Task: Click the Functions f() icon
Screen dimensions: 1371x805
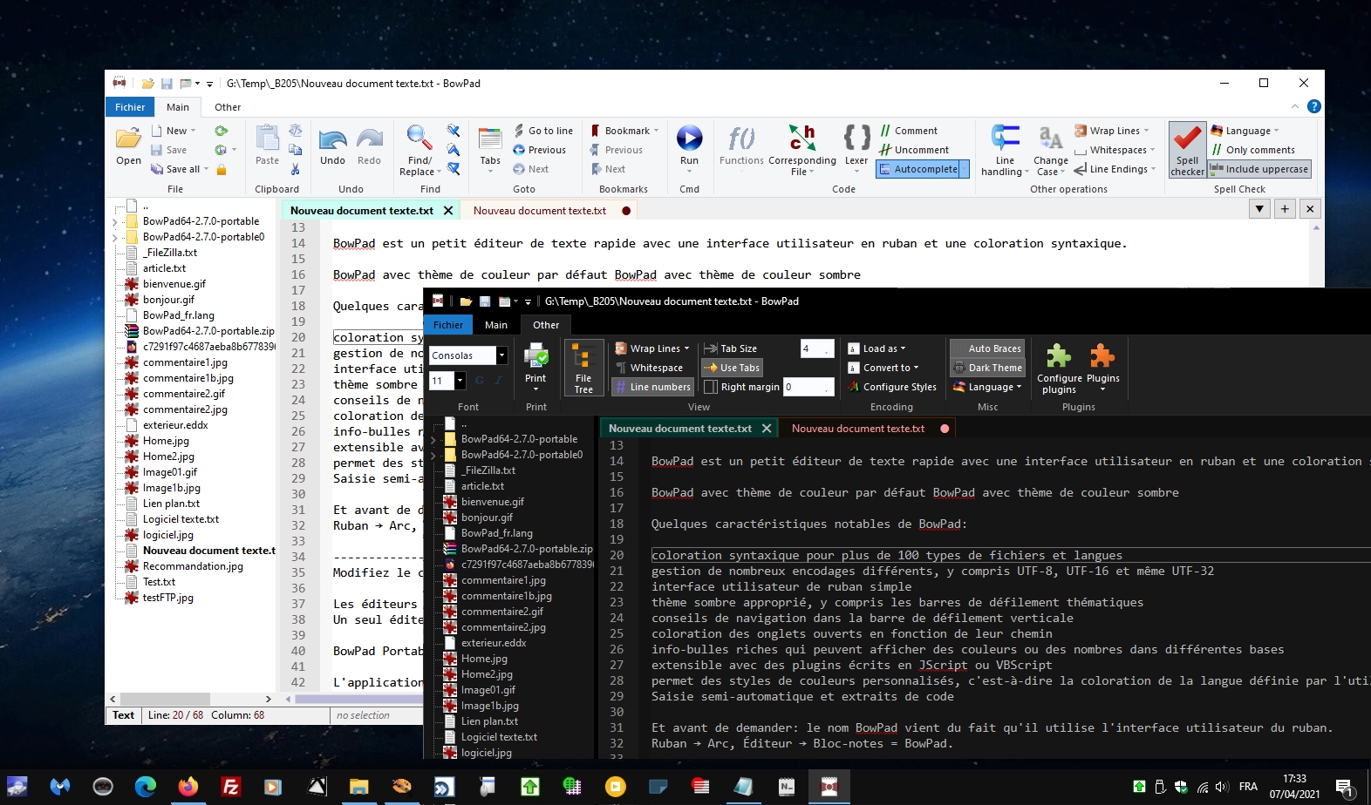Action: 741,138
